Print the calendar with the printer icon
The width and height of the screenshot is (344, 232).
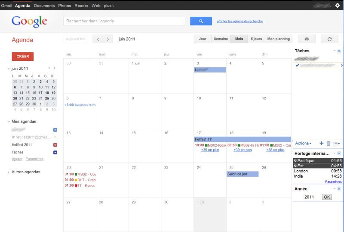click(307, 39)
